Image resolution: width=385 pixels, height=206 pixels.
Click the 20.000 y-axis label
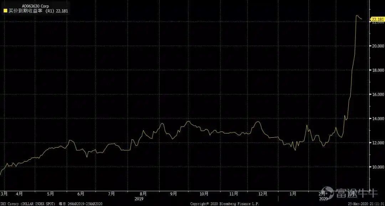pyautogui.click(x=378, y=46)
